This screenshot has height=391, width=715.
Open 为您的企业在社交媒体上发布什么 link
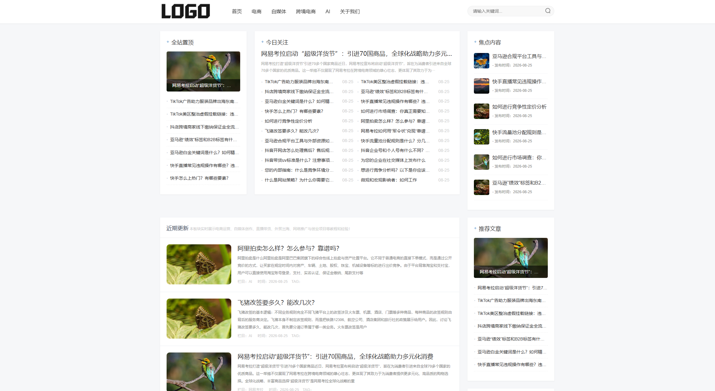click(x=393, y=160)
